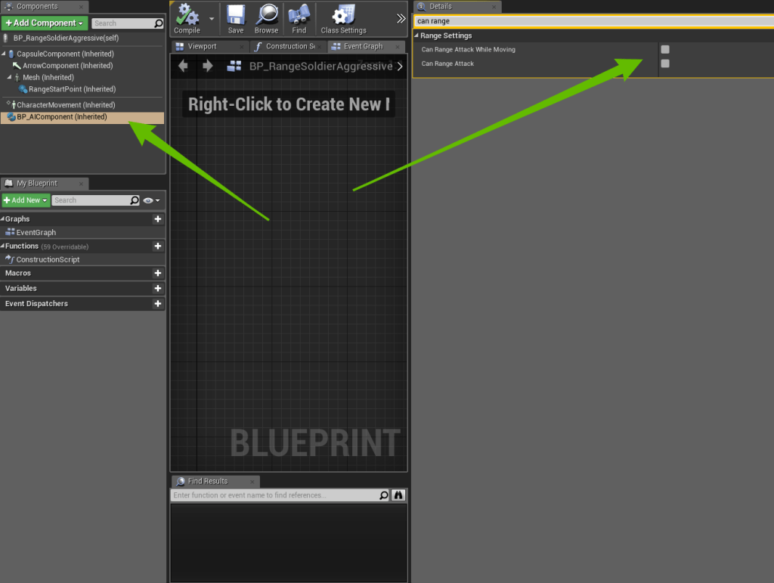The image size is (774, 583).
Task: Enable Can Range Attack While Moving
Action: [x=665, y=49]
